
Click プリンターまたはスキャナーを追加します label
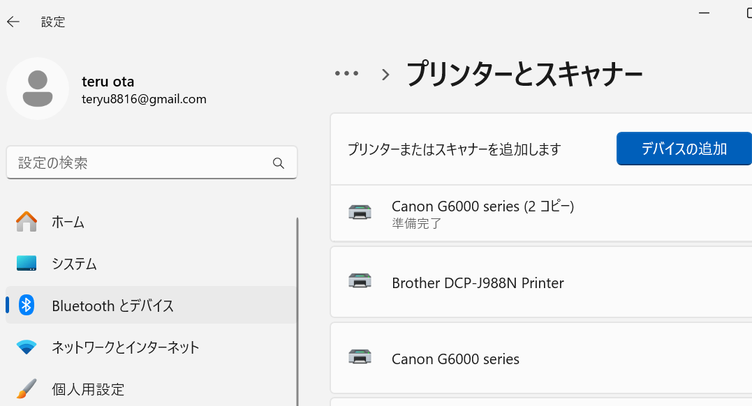[454, 149]
